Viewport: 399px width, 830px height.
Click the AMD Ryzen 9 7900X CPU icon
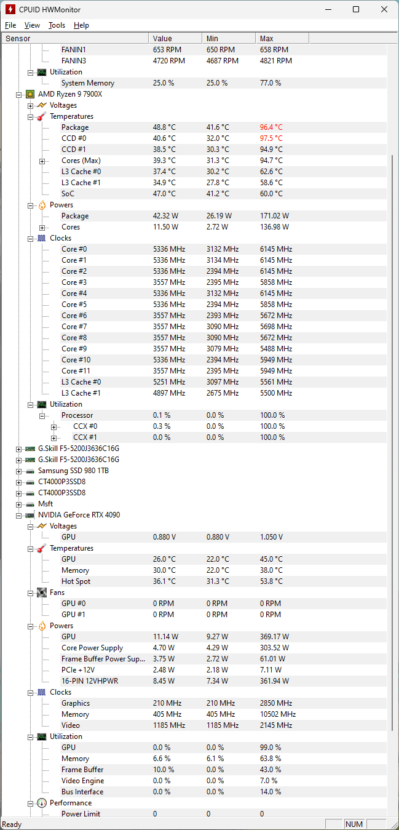[x=30, y=94]
